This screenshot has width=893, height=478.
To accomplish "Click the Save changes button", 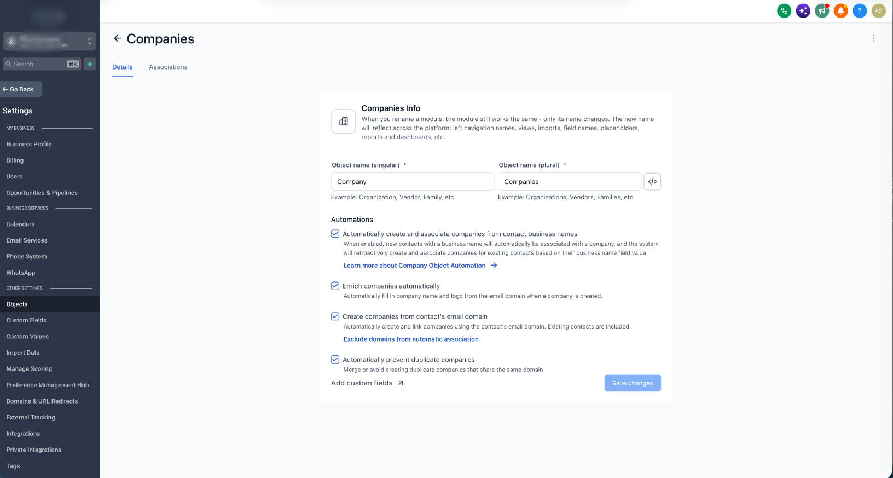I will pos(633,383).
